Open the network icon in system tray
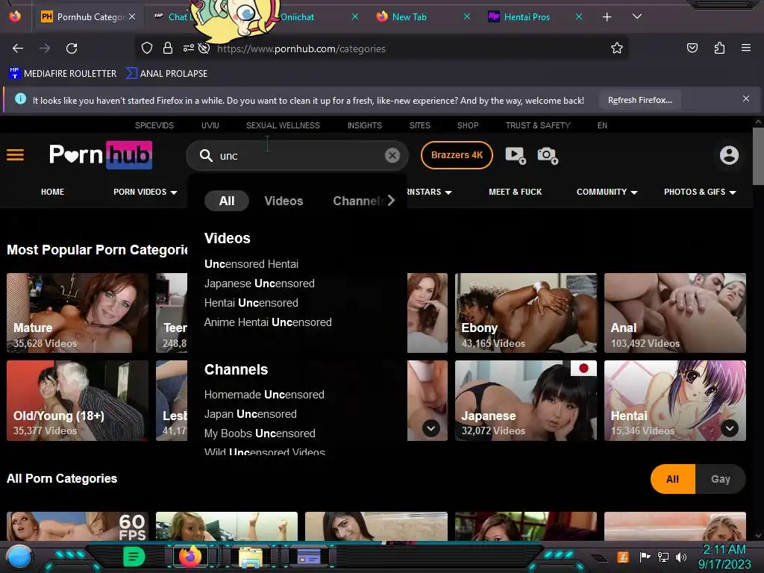The image size is (764, 573). tap(663, 557)
